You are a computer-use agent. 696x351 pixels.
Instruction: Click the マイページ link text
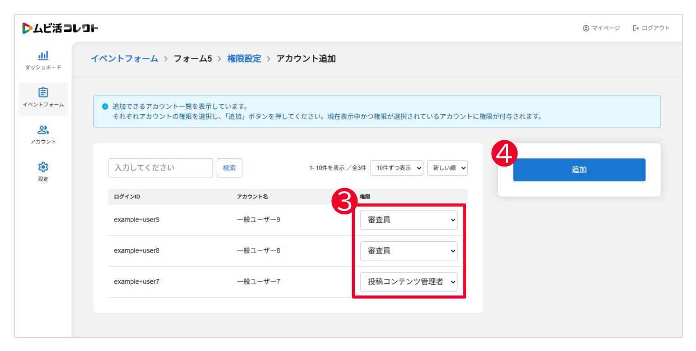click(x=606, y=28)
